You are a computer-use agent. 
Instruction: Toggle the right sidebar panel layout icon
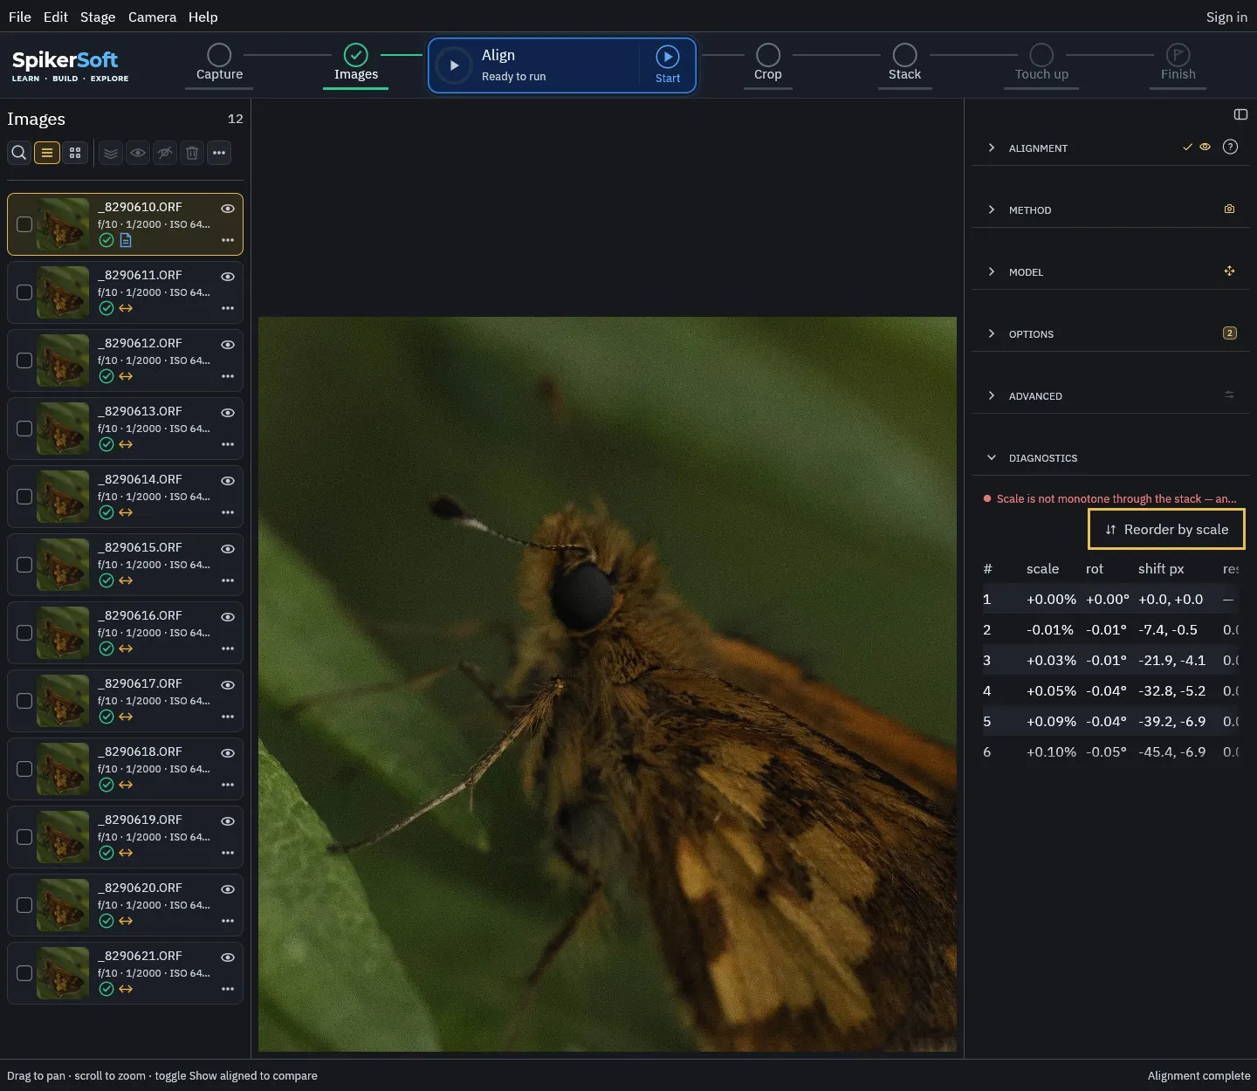pos(1240,114)
